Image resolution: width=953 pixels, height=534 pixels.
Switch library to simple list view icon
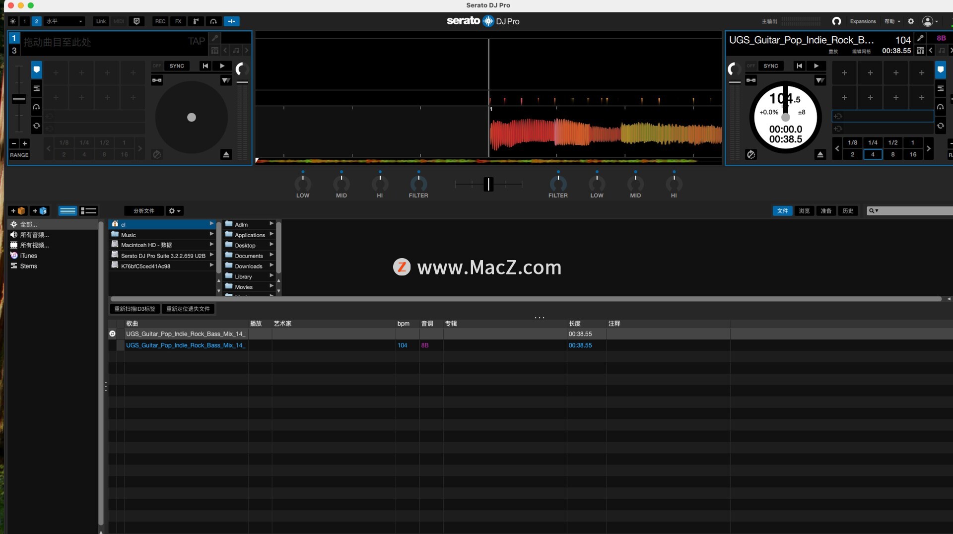[68, 211]
